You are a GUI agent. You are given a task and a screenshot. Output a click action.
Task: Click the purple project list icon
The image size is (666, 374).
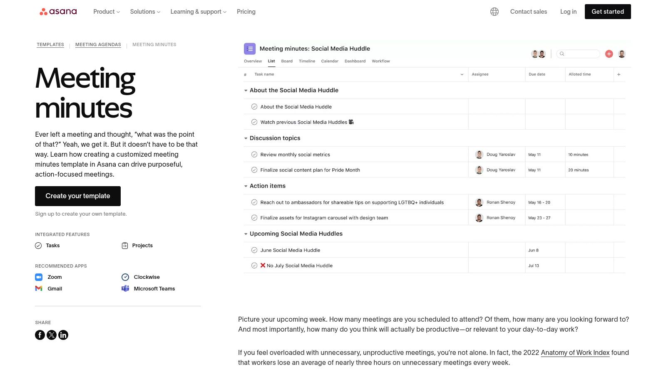click(x=250, y=49)
